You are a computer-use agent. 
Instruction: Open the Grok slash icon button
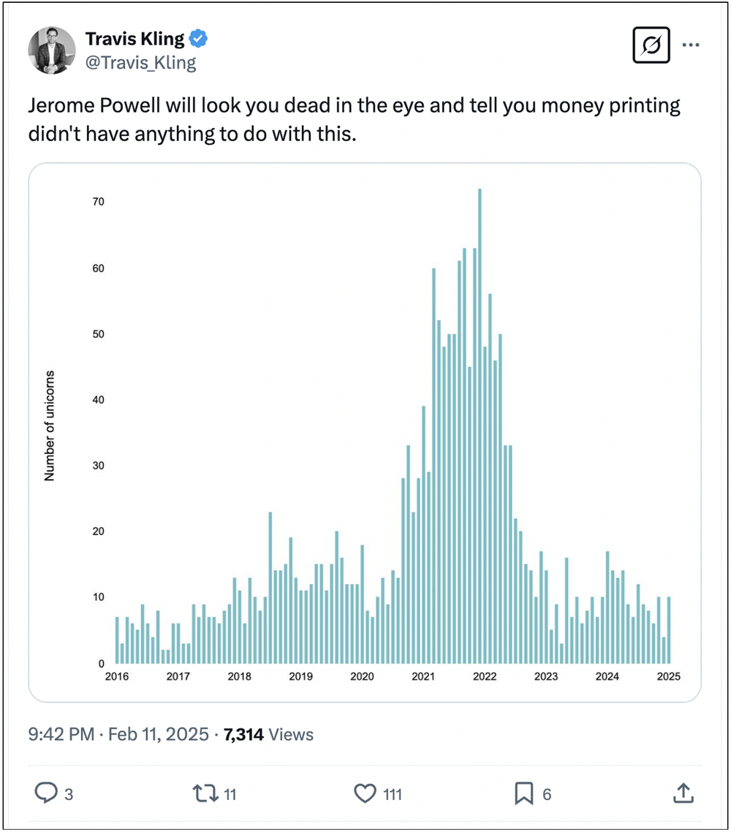(651, 45)
